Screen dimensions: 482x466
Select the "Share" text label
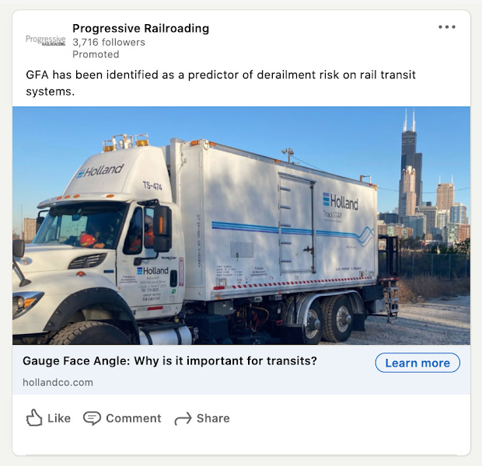(x=213, y=419)
